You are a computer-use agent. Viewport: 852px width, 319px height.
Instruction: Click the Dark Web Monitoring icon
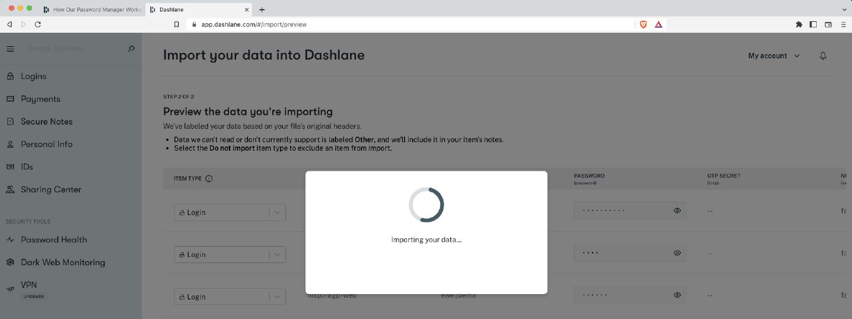[10, 262]
